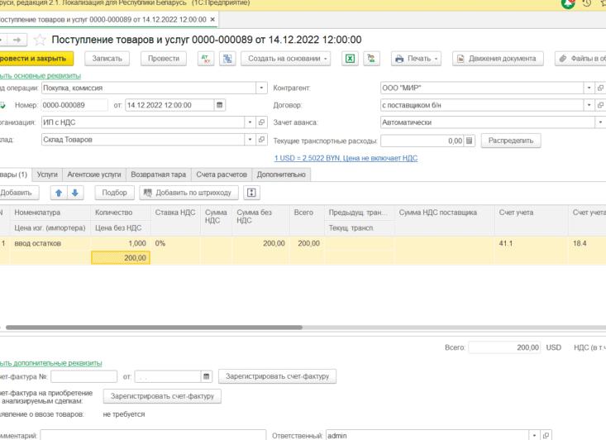Switch to Счета расчетов tab
The image size is (606, 440).
point(222,175)
